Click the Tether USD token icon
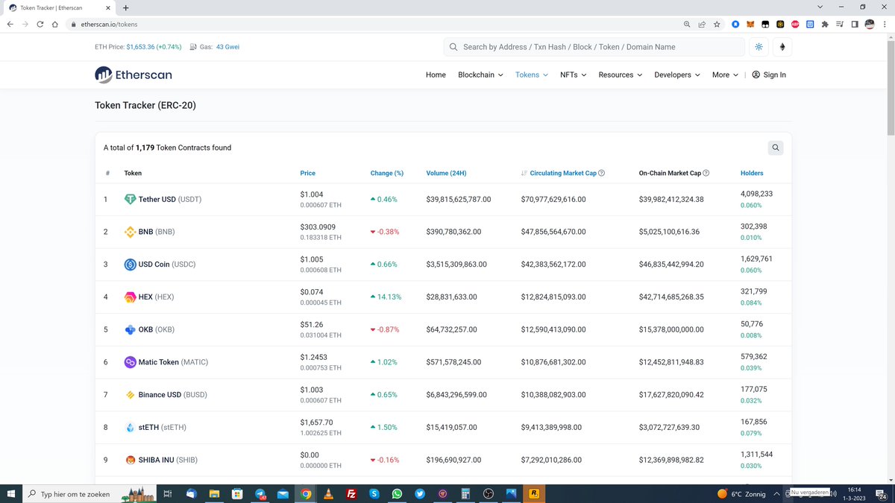This screenshot has height=503, width=895. coord(130,200)
